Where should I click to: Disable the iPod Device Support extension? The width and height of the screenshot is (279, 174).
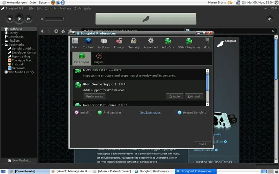click(x=175, y=96)
